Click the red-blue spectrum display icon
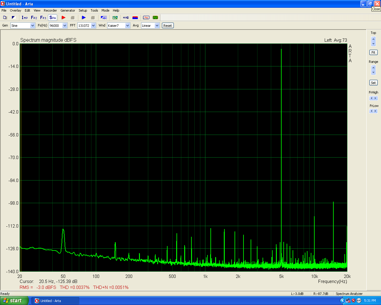The width and height of the screenshot is (381, 305). tap(135, 18)
